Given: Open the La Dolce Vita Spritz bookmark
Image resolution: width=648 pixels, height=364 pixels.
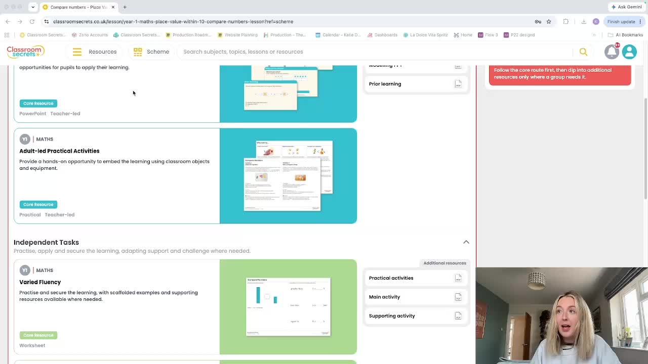Looking at the screenshot, I should point(425,35).
